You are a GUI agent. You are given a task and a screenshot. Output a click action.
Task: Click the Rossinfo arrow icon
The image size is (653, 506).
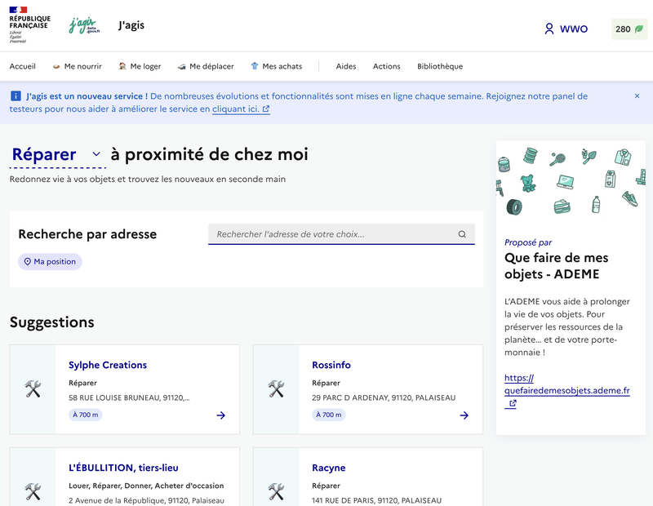(x=464, y=415)
